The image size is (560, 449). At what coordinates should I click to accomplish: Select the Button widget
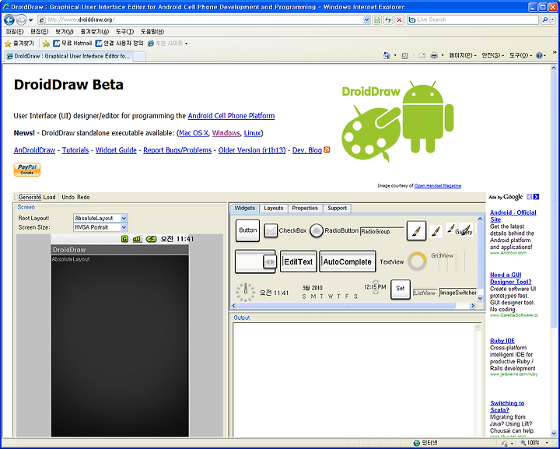(247, 230)
